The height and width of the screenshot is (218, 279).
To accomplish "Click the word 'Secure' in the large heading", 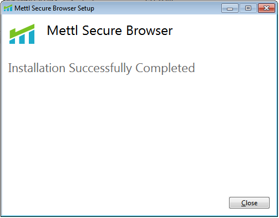I will tap(102, 31).
